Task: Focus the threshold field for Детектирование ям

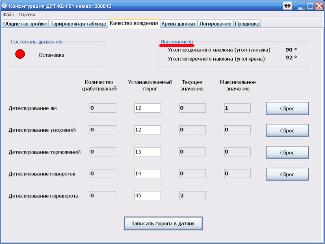Action: pyautogui.click(x=147, y=108)
